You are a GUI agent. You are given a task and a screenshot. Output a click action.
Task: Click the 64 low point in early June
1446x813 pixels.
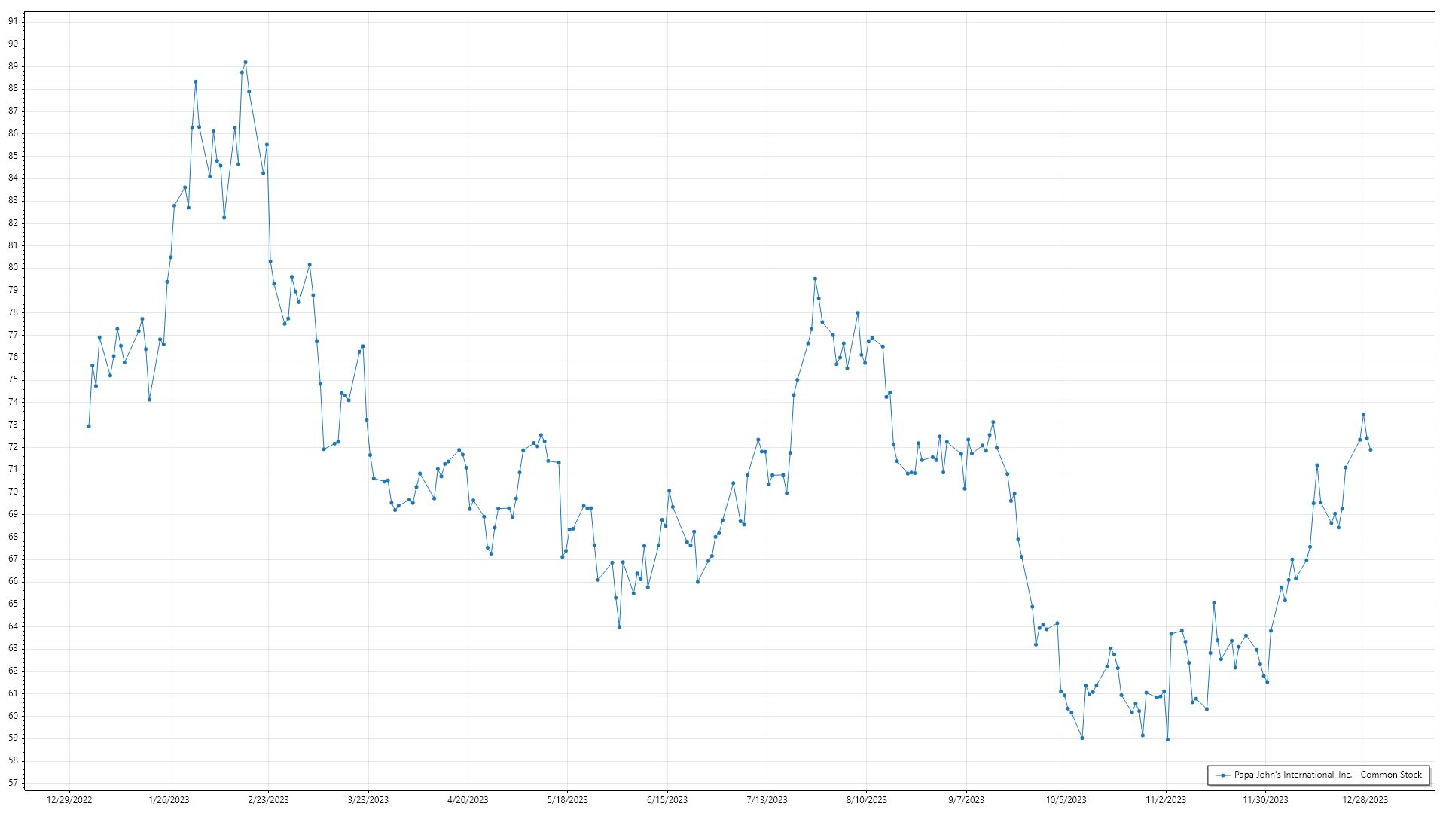(619, 626)
